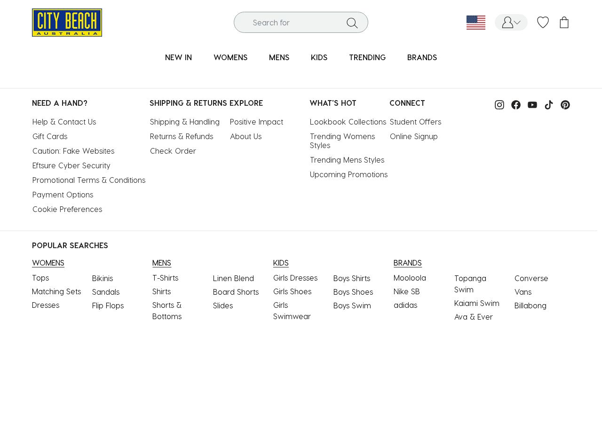Open About Us page

pos(246,136)
